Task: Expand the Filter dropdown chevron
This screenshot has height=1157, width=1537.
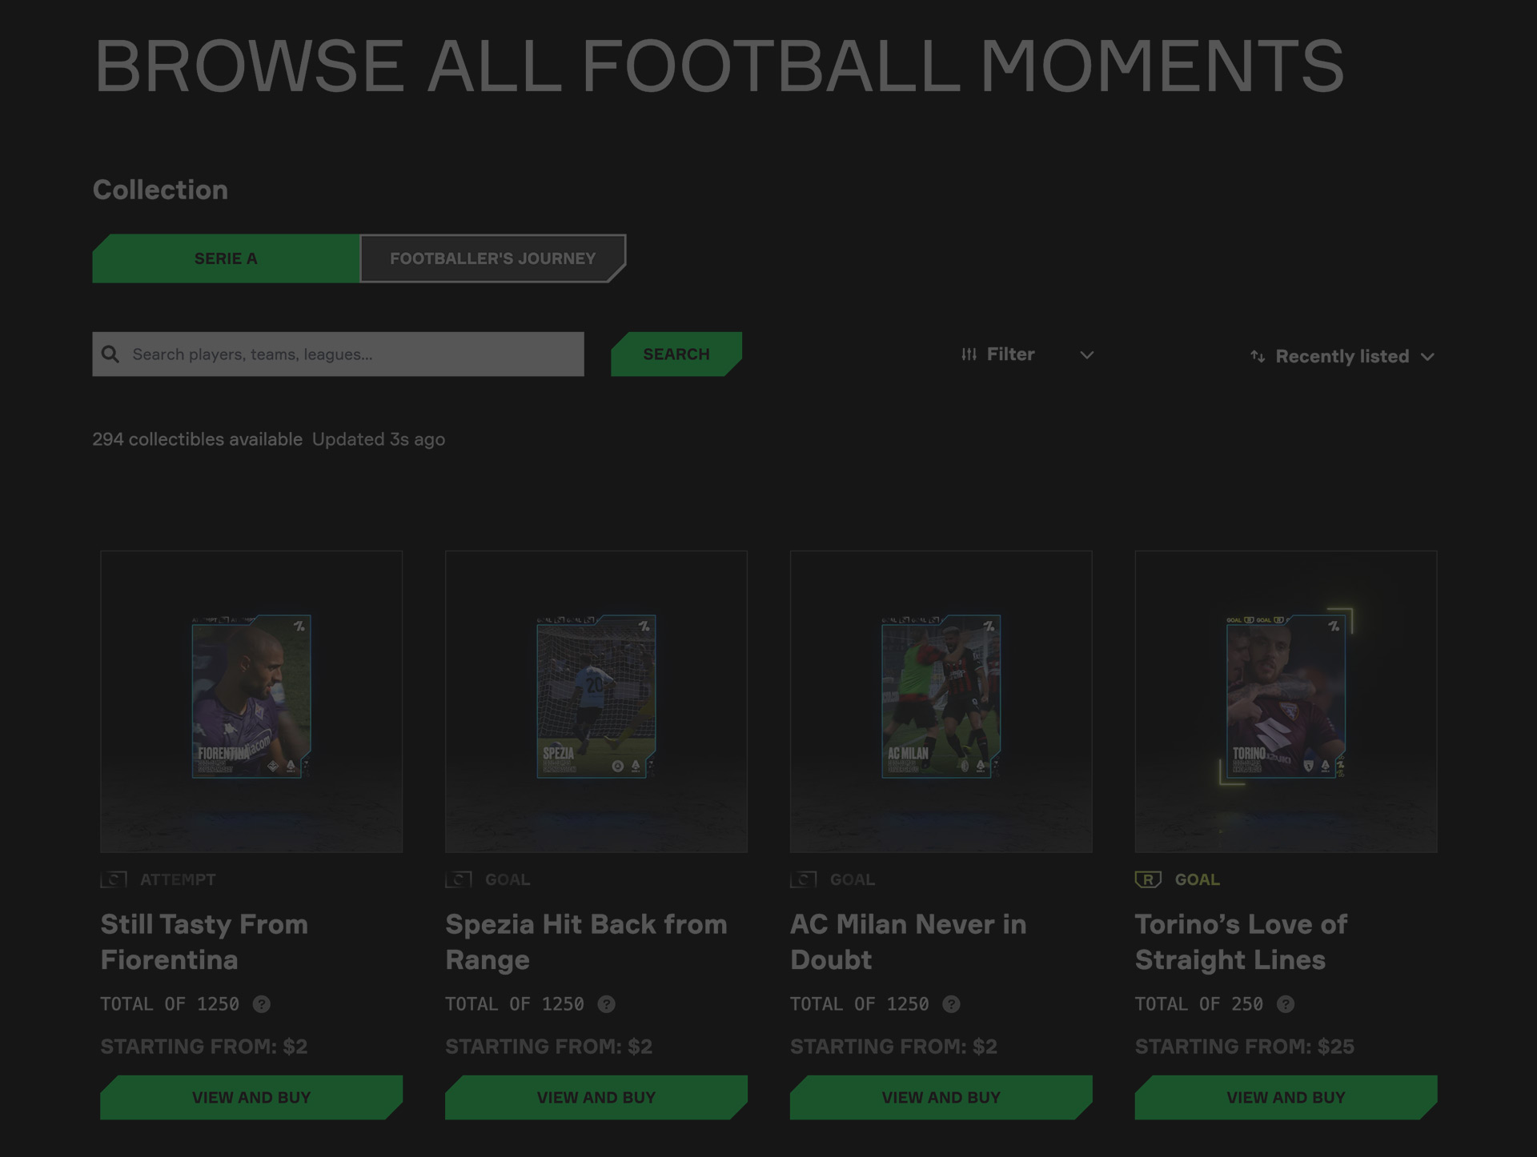Action: point(1086,355)
